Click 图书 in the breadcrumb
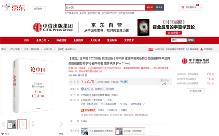 click(x=3, y=49)
